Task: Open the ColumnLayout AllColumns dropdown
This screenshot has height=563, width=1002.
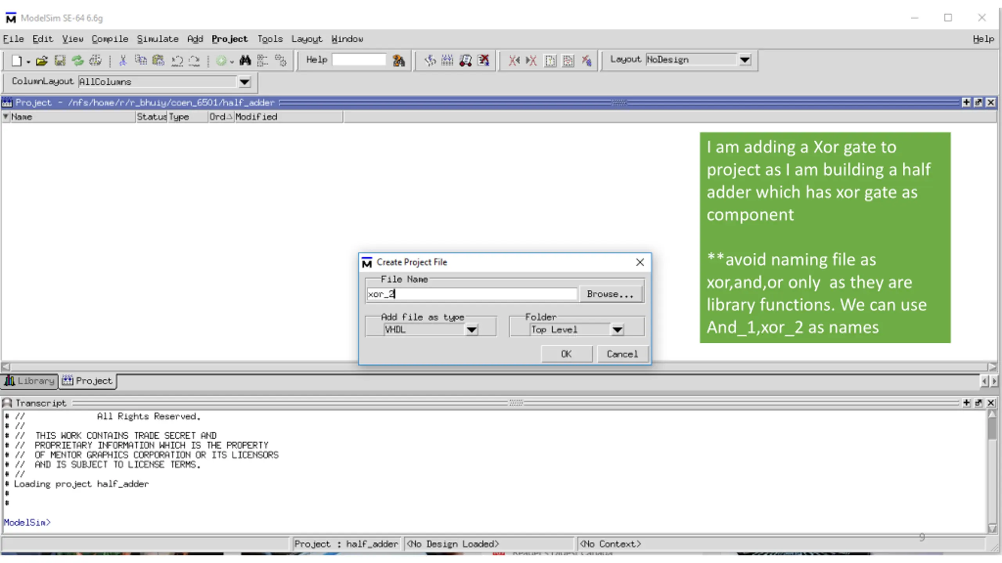Action: click(244, 82)
